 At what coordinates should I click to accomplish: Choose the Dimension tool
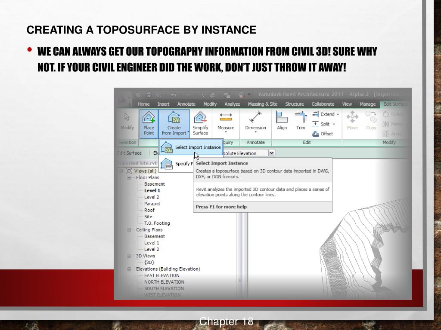pos(255,122)
